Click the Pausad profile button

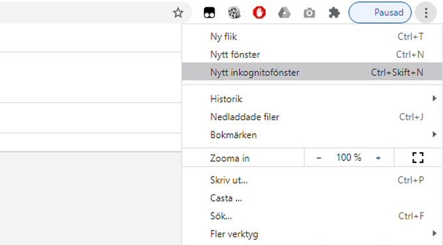click(x=380, y=12)
